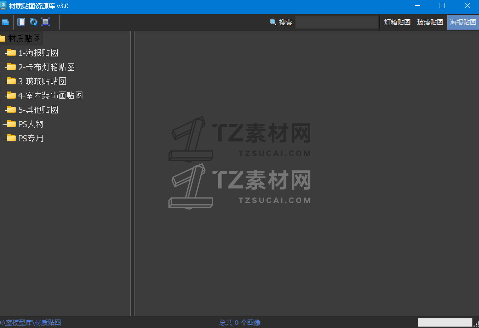The height and width of the screenshot is (328, 479).
Task: Open the dropdown arrow beside thumbnail icon
Action: point(55,22)
